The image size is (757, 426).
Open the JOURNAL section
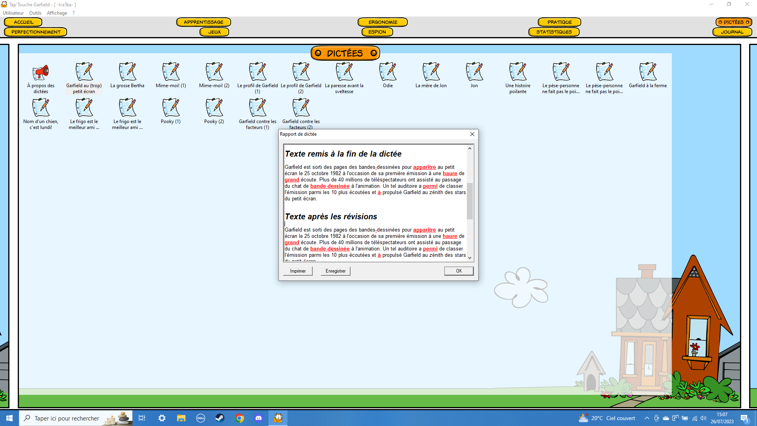732,32
